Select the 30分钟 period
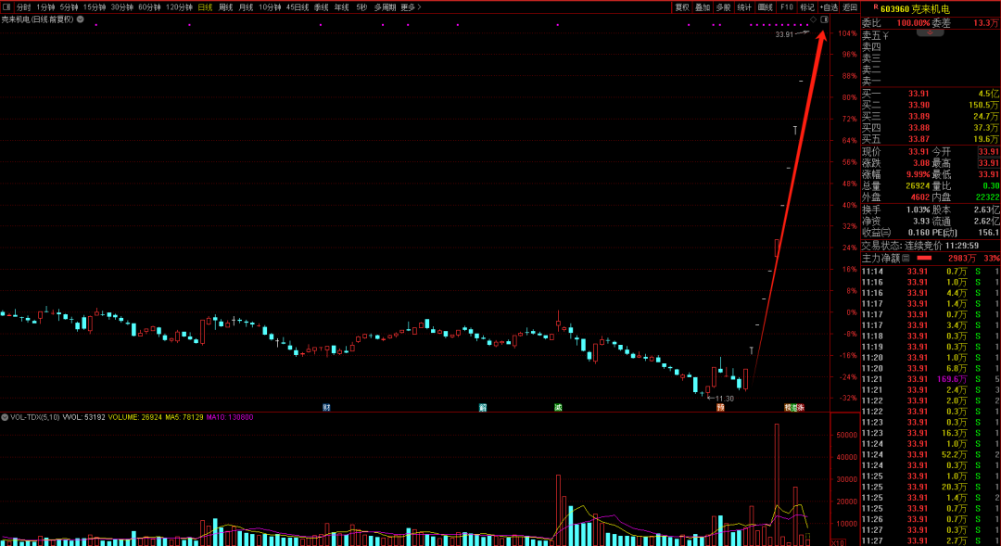 coord(122,7)
